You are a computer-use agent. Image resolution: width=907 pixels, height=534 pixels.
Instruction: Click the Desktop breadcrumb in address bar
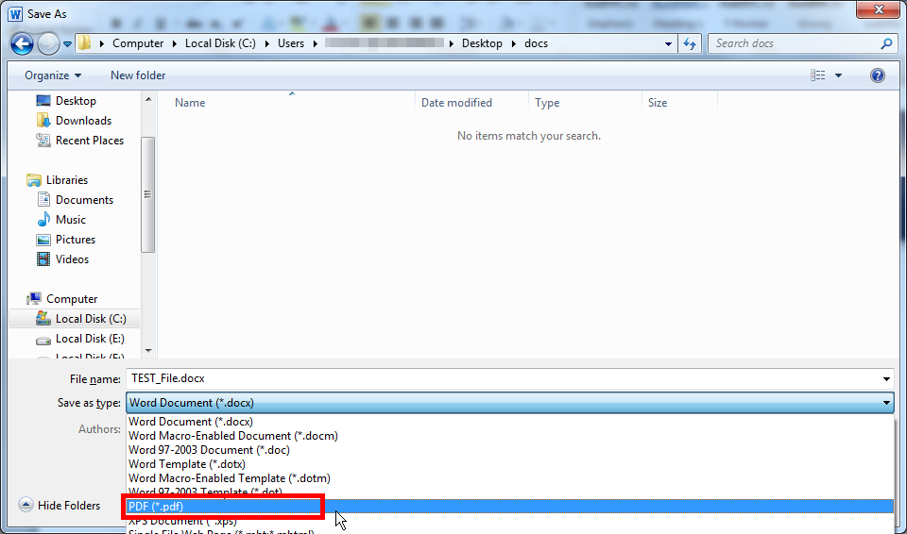point(482,43)
